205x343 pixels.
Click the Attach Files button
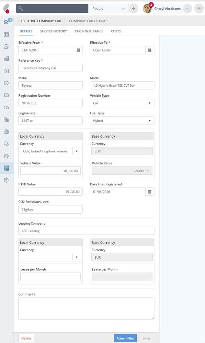125,338
